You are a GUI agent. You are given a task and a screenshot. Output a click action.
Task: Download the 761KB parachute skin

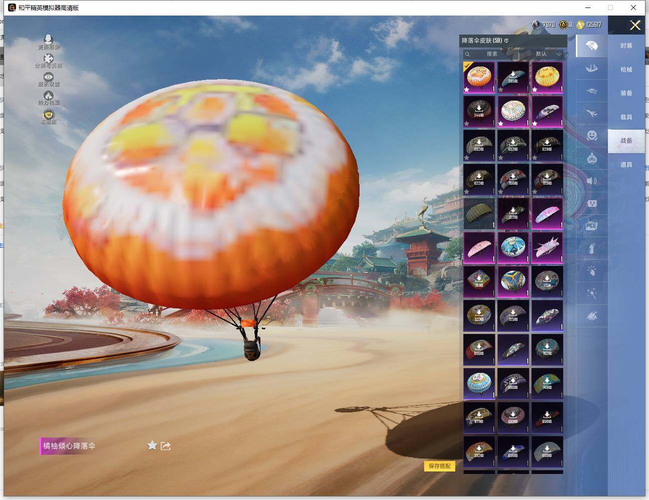[479, 282]
